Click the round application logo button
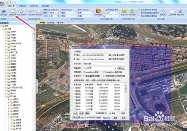The image size is (187, 131). click(2, 3)
